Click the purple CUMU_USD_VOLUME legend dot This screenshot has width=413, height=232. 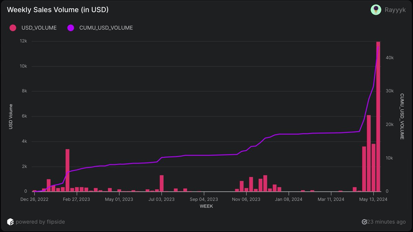71,27
